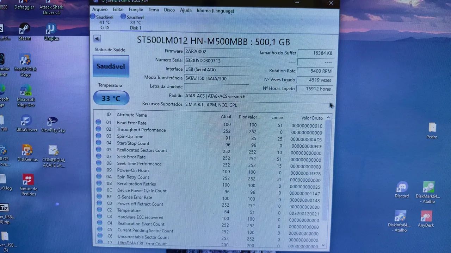Open Gestor de Pedidos shortcut
Viewport: 451px width, 253px height.
(28, 185)
